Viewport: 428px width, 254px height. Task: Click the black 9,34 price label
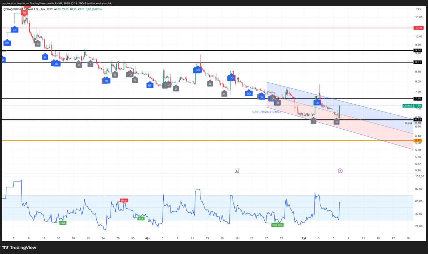coord(418,50)
